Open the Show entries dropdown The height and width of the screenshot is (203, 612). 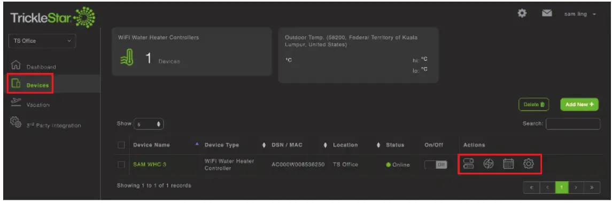point(149,124)
